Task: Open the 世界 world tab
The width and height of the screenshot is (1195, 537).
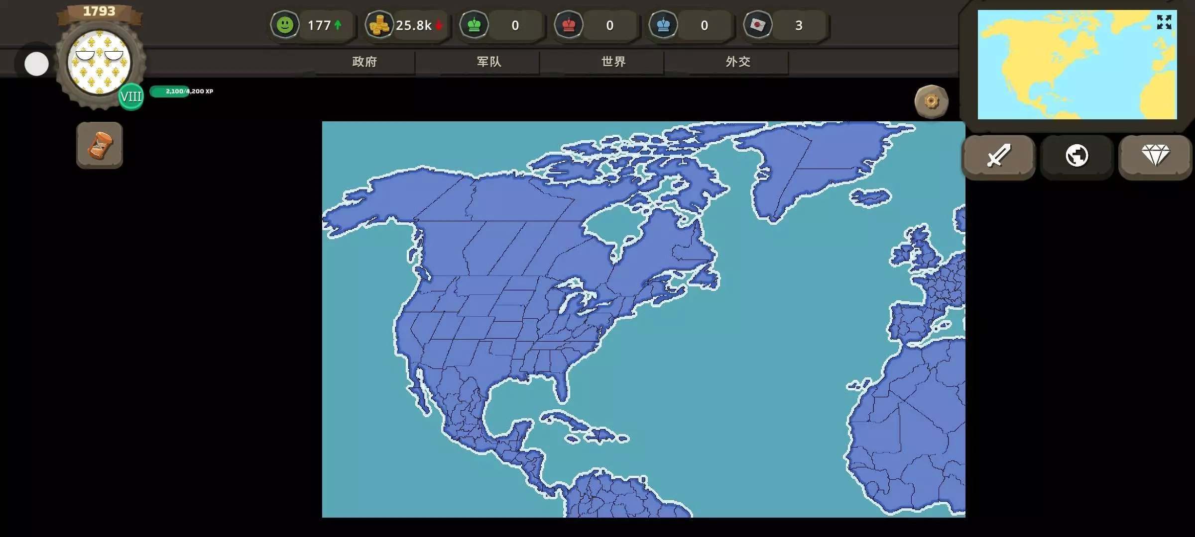Action: click(x=613, y=62)
